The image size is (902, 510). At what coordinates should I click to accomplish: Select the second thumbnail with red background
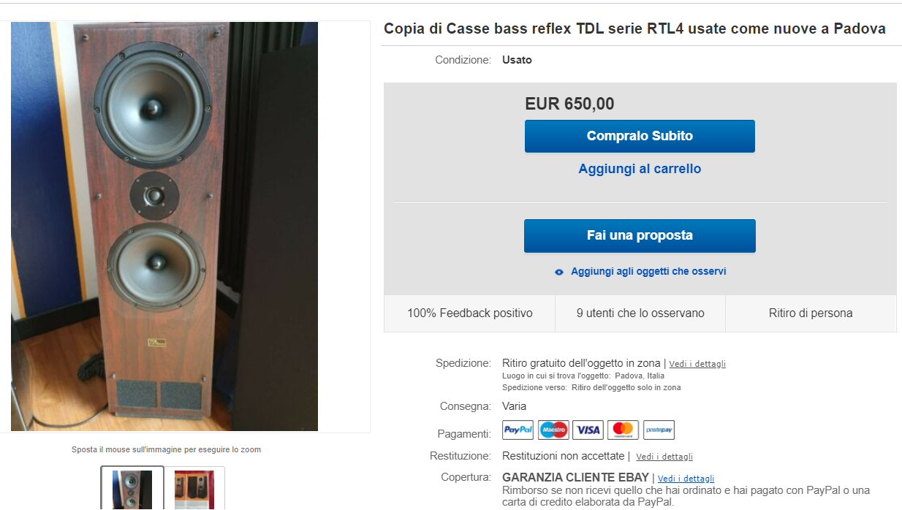click(x=194, y=489)
